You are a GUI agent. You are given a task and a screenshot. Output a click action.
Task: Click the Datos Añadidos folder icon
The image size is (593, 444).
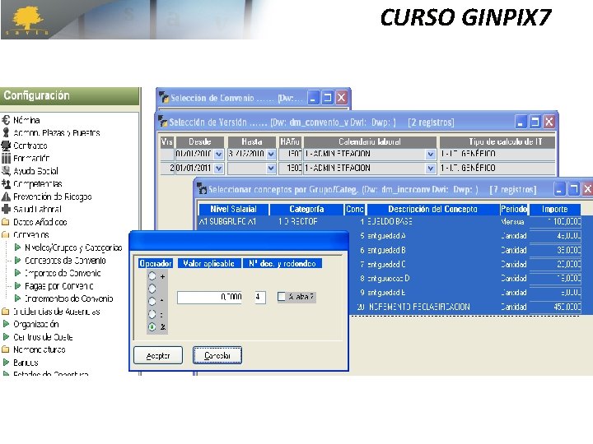click(6, 222)
